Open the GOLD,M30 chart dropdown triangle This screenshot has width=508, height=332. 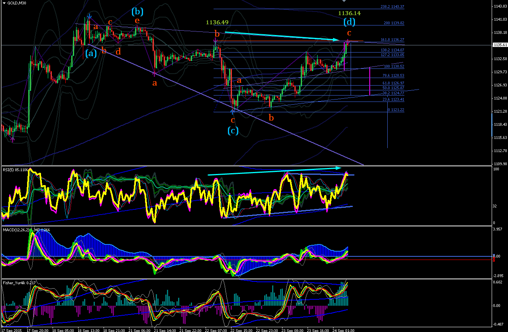(x=4, y=3)
